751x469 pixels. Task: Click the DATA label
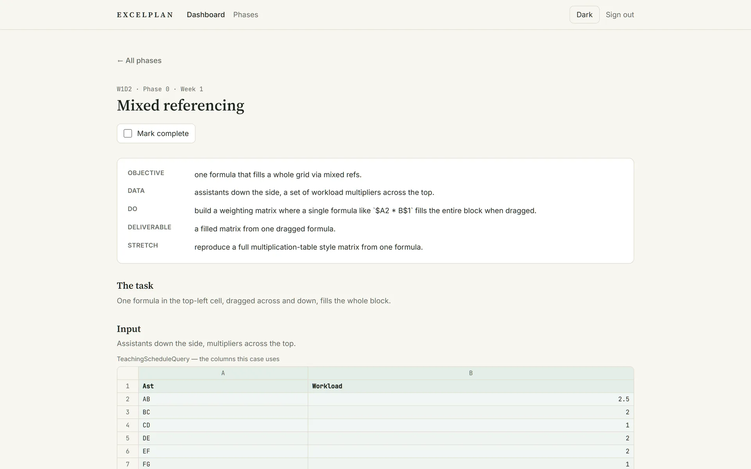pos(136,191)
